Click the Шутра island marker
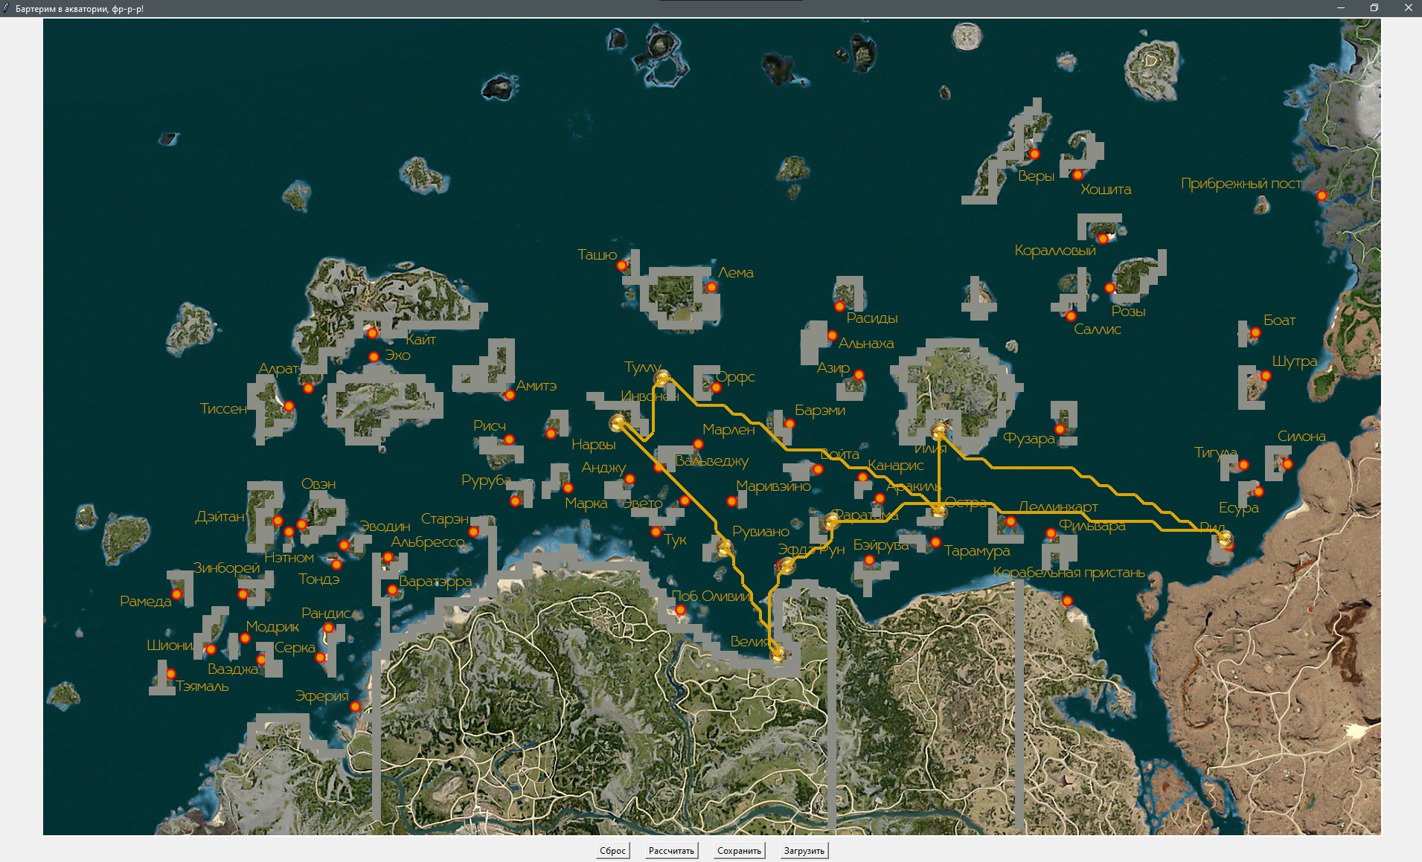 (1266, 376)
